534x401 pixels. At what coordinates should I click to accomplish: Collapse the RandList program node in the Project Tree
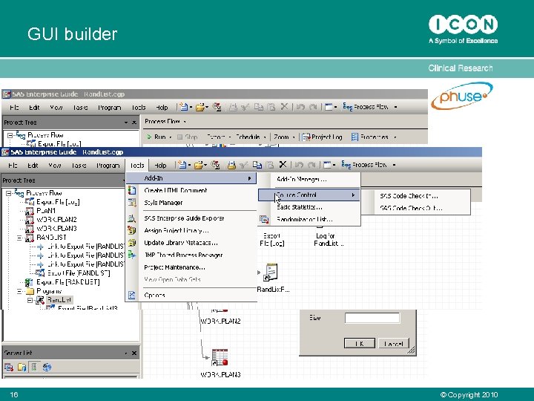30,301
